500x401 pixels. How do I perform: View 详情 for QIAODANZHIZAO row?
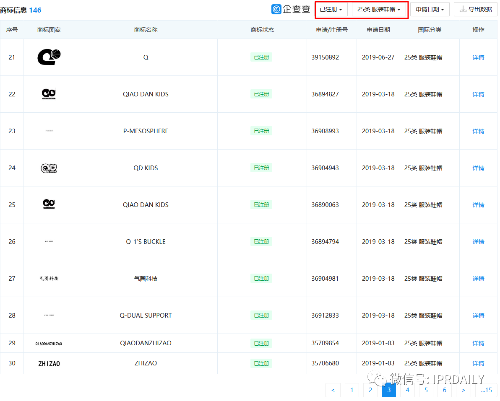pos(478,343)
